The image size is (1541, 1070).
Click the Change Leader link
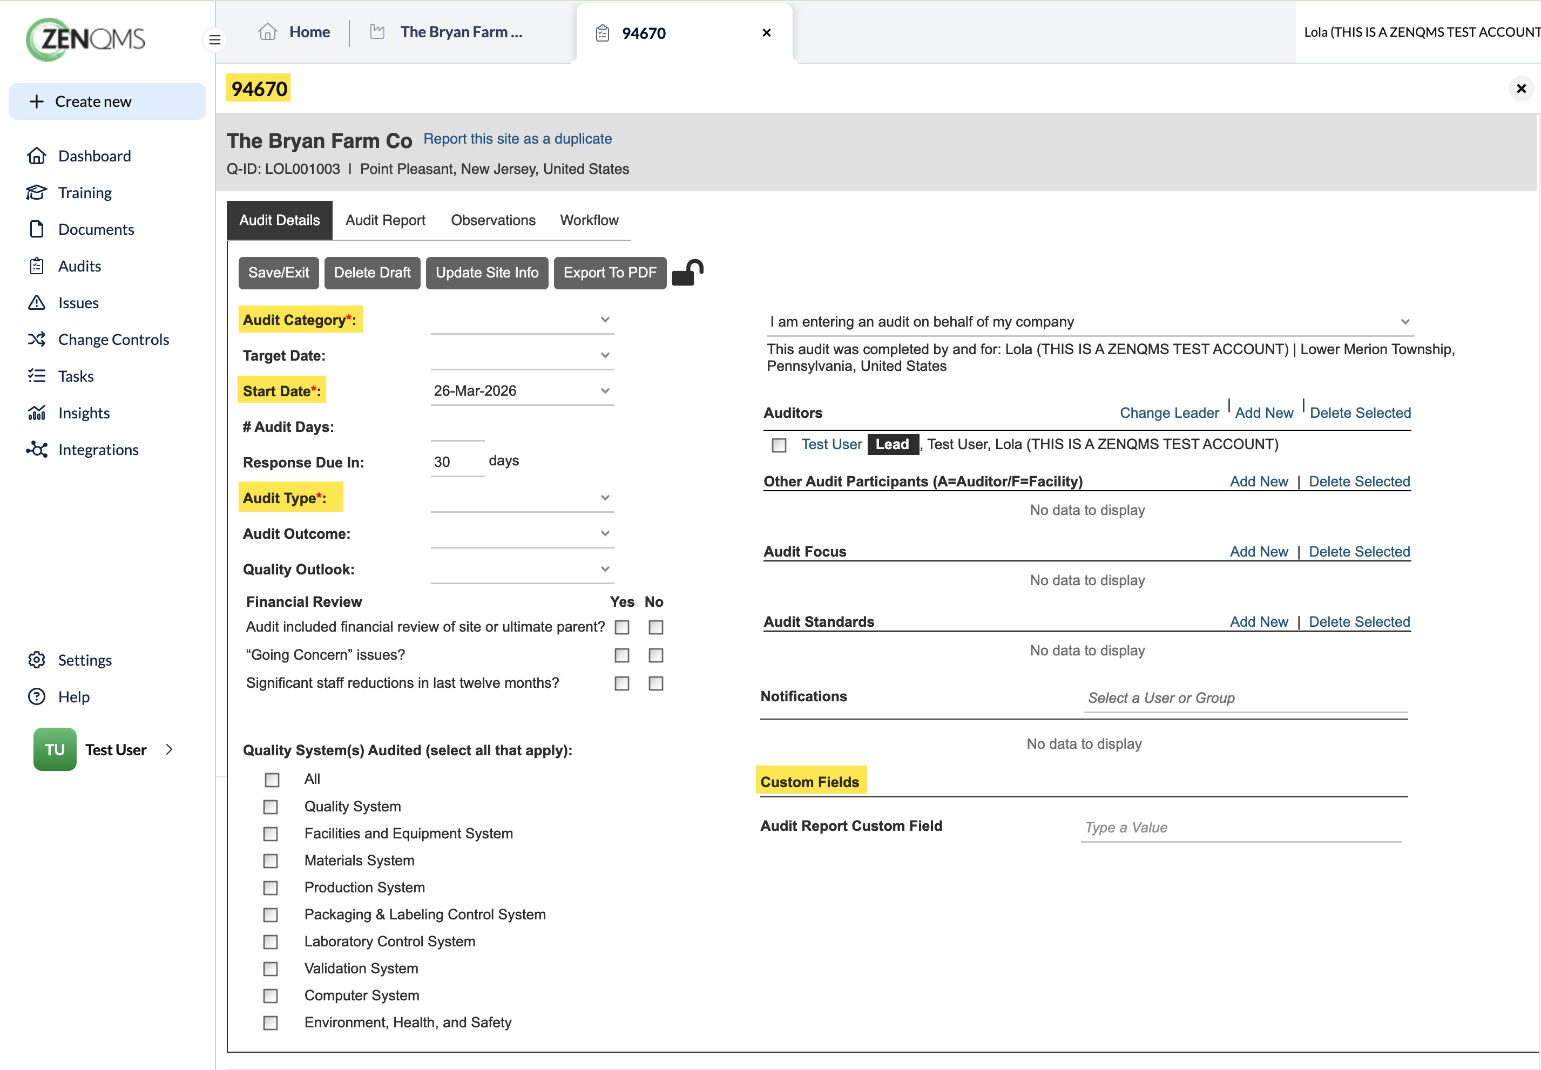click(x=1169, y=413)
